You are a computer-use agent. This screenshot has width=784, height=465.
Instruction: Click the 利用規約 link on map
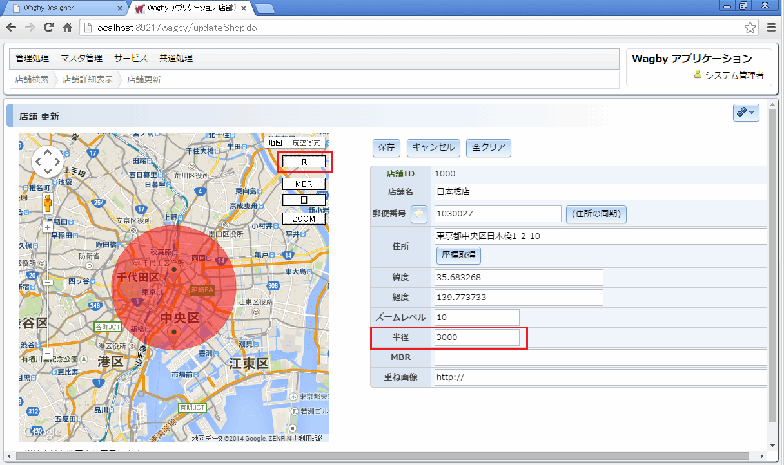click(312, 439)
